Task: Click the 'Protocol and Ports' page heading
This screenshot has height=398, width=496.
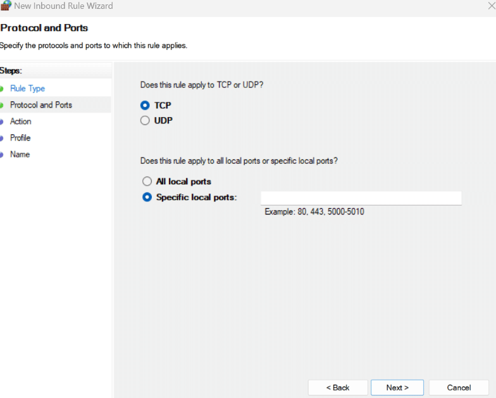Action: click(44, 28)
